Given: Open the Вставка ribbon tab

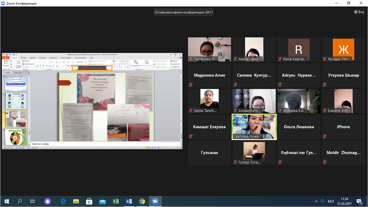Looking at the screenshot, I should tap(23, 58).
